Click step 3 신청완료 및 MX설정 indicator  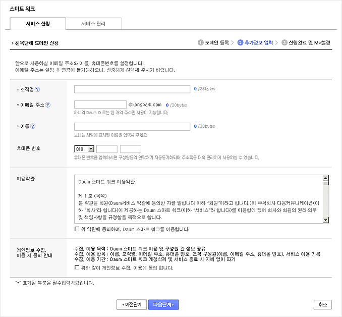pyautogui.click(x=306, y=42)
